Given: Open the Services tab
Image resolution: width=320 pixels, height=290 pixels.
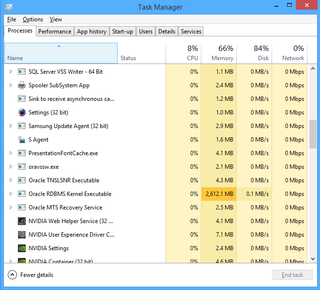Looking at the screenshot, I should tap(191, 32).
